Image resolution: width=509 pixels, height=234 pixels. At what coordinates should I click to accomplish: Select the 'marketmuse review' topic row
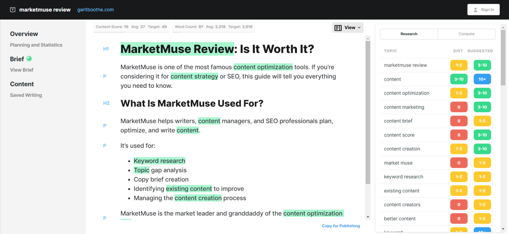(x=438, y=65)
